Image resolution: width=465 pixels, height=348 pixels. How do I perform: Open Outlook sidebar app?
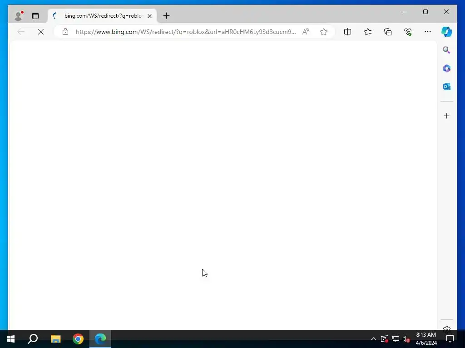pyautogui.click(x=447, y=87)
